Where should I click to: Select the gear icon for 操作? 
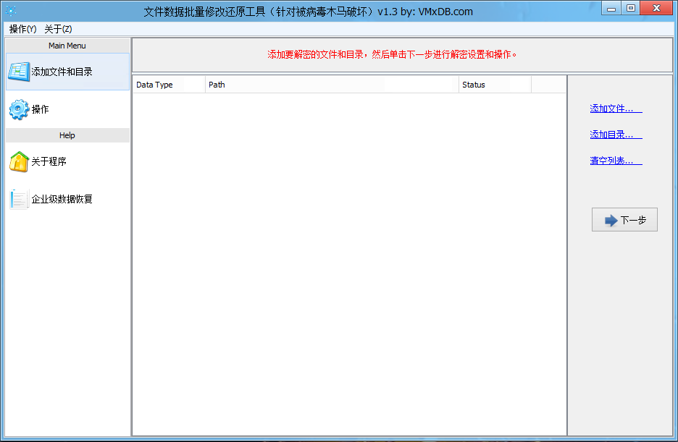pos(19,109)
